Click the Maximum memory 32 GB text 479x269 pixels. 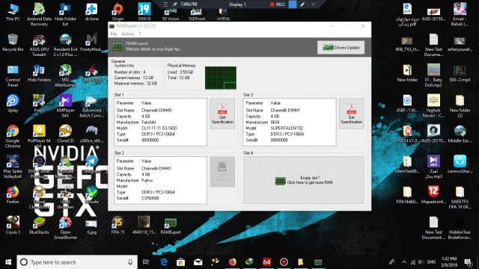tap(135, 83)
